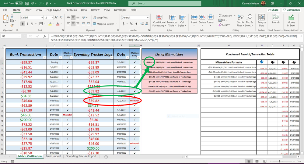Open the General number format dropdown
This screenshot has width=304, height=164.
(148, 18)
